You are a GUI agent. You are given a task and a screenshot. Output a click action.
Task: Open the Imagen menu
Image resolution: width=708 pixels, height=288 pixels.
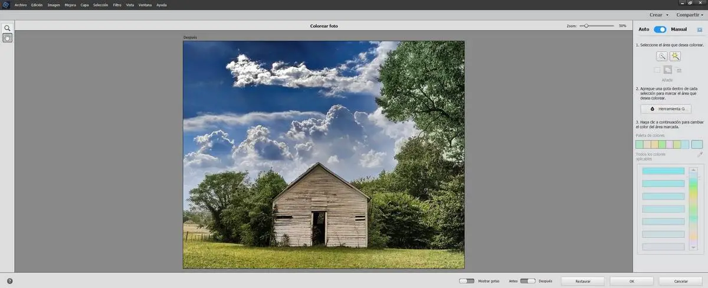coord(54,5)
